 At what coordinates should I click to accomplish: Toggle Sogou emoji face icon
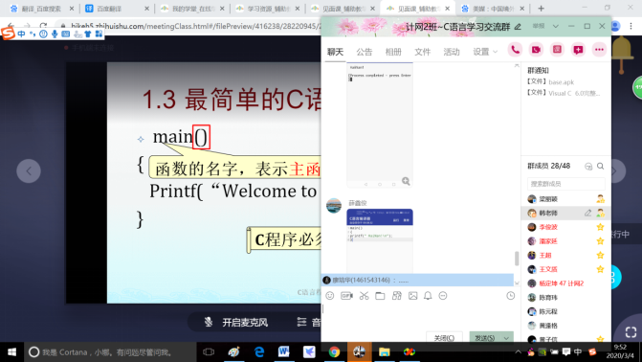43,34
